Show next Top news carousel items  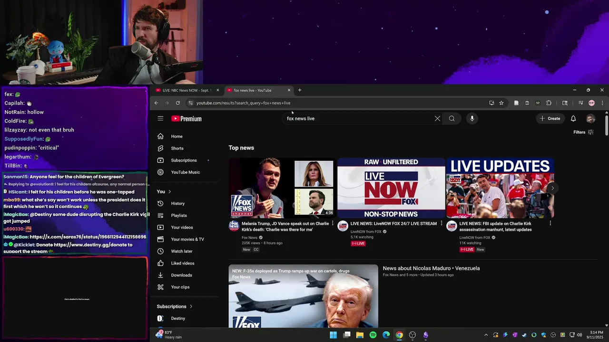pos(552,188)
